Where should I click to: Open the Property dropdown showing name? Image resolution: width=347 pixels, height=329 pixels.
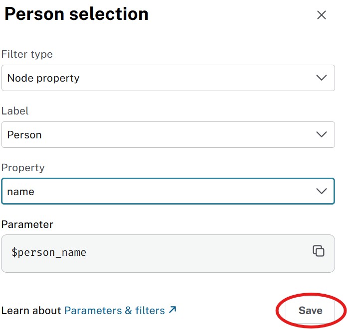click(168, 191)
